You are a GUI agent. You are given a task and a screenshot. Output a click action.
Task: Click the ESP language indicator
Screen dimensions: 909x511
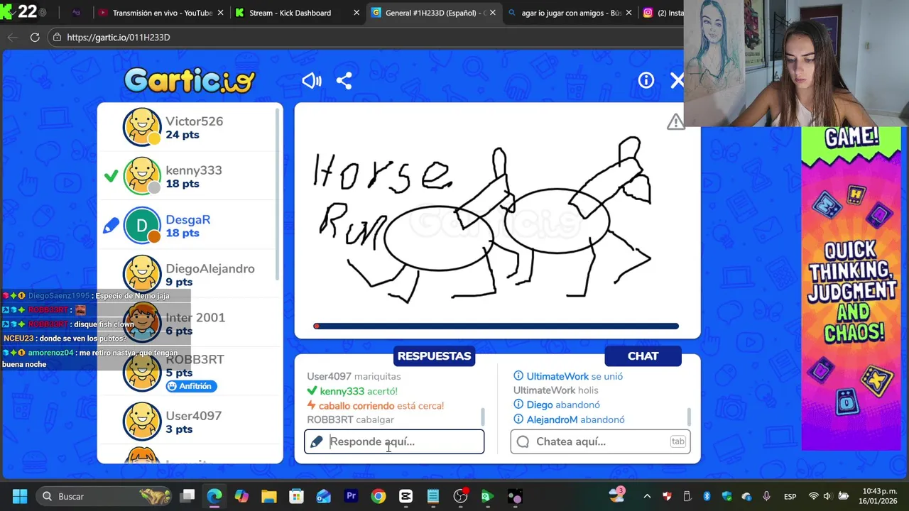(790, 496)
